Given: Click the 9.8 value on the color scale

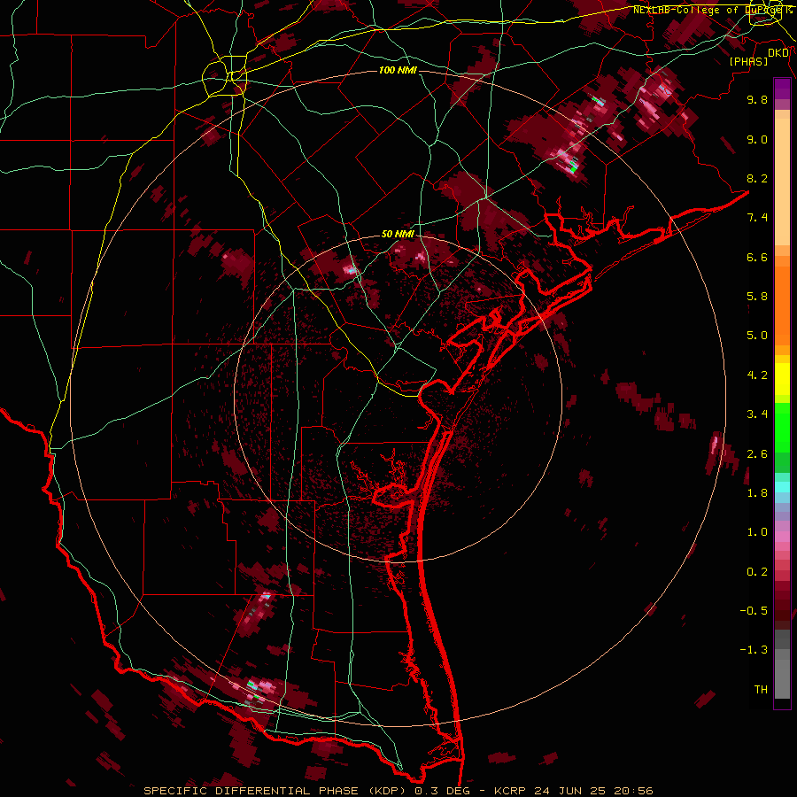Looking at the screenshot, I should tap(757, 99).
